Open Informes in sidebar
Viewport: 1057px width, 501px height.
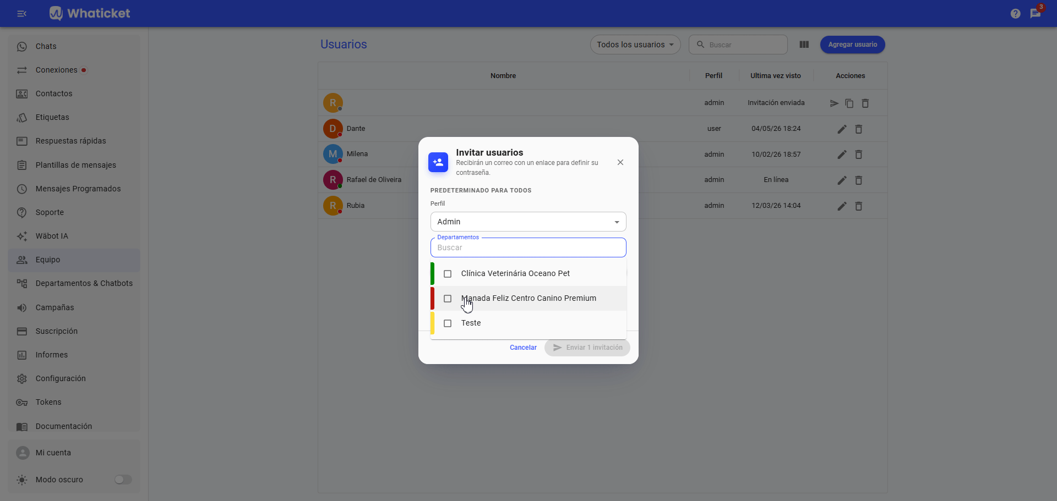74,355
